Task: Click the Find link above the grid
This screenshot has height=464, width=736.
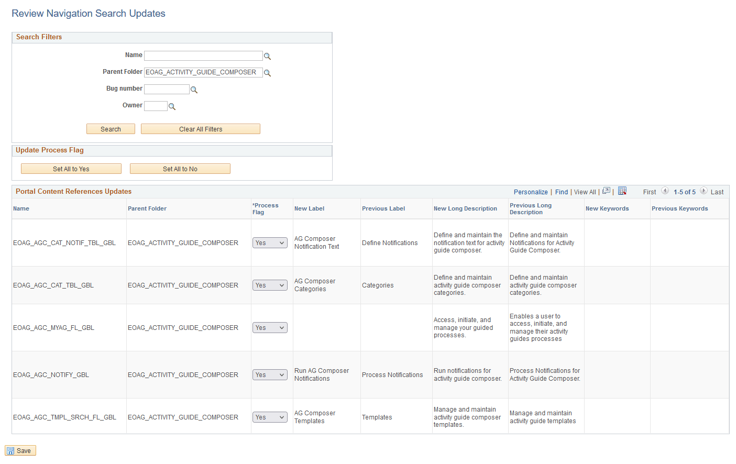Action: pyautogui.click(x=562, y=192)
